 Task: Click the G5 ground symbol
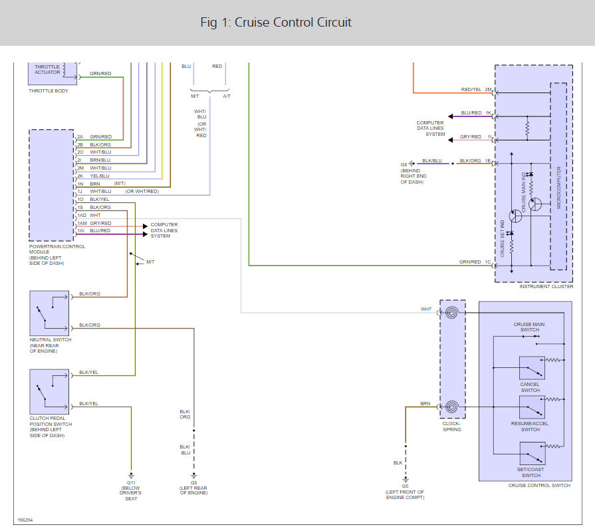(406, 479)
